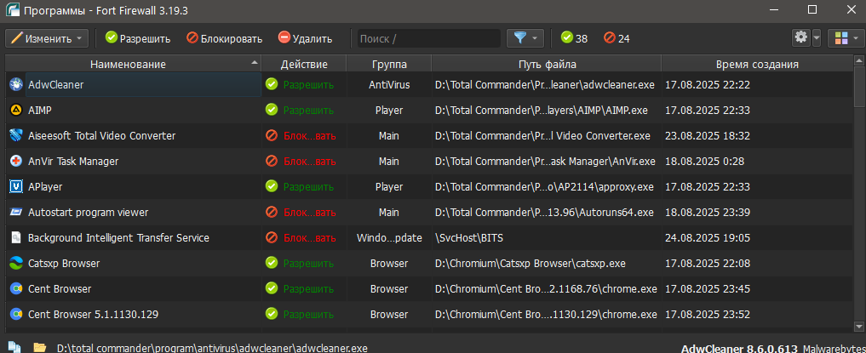Click the Разрешить toolbar button
This screenshot has width=866, height=353.
tap(138, 38)
